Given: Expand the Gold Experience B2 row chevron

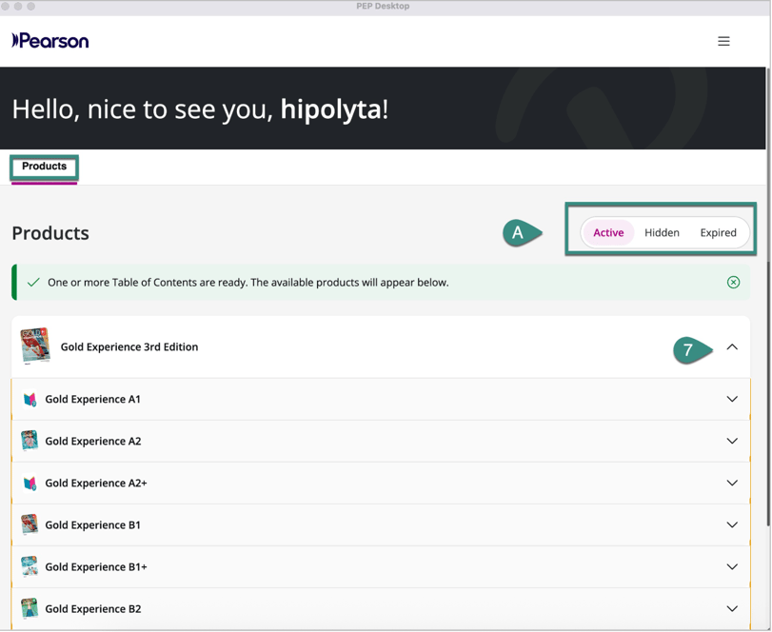Looking at the screenshot, I should point(732,609).
